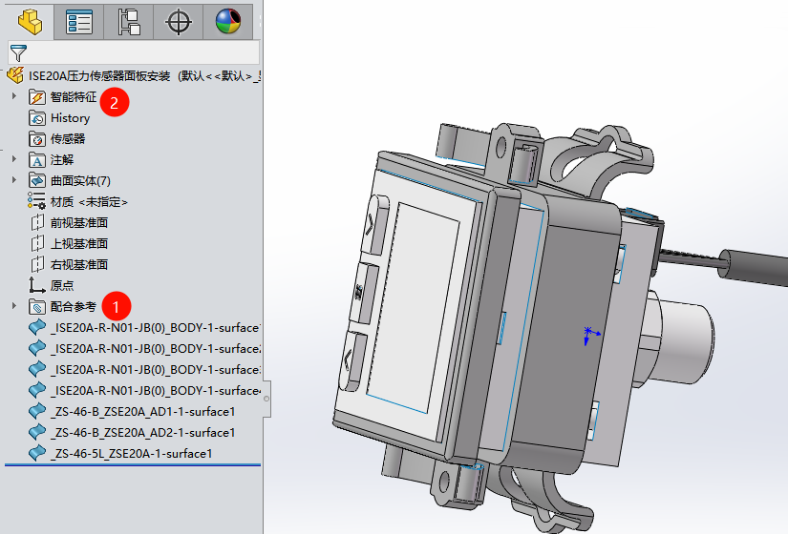Open the ConfigurationManager tab
Viewport: 788px width, 534px height.
129,21
